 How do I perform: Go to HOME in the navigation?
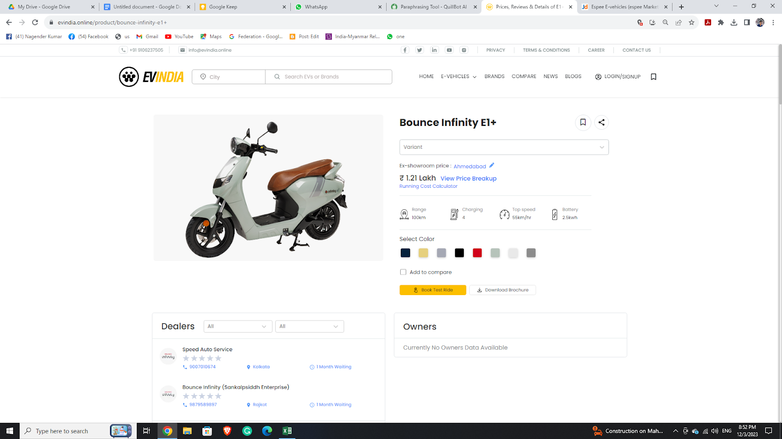coord(426,77)
